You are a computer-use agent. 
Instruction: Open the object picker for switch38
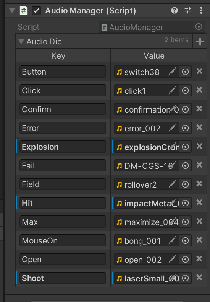click(x=186, y=72)
